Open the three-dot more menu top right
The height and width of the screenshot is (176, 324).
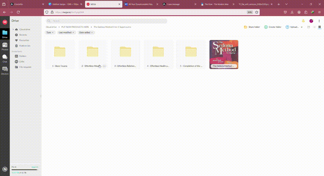(319, 21)
